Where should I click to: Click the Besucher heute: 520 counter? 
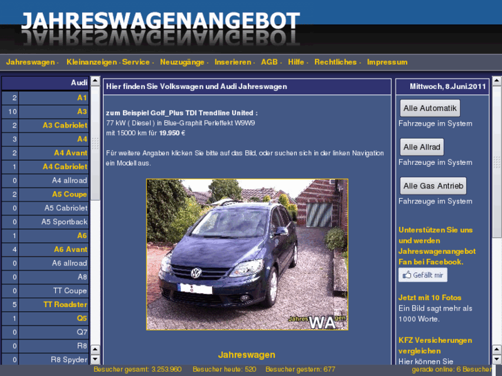click(x=224, y=370)
